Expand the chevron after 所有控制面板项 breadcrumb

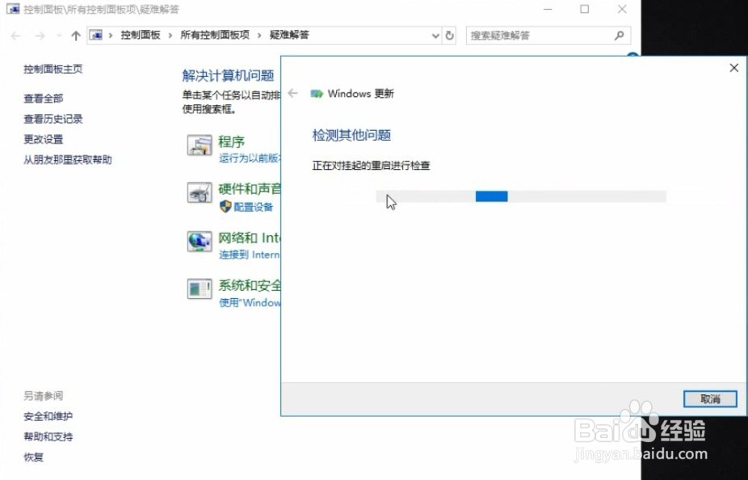pos(259,36)
